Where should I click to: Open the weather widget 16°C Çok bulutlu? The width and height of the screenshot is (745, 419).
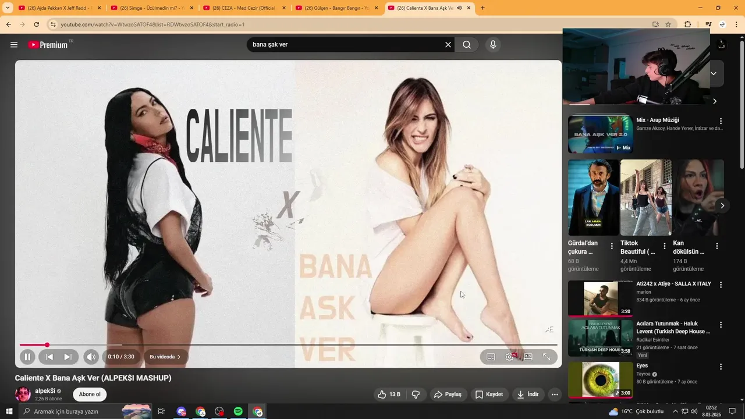(x=636, y=411)
